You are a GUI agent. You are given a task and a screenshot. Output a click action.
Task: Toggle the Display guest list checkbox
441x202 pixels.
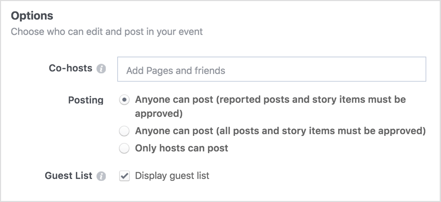pos(125,176)
